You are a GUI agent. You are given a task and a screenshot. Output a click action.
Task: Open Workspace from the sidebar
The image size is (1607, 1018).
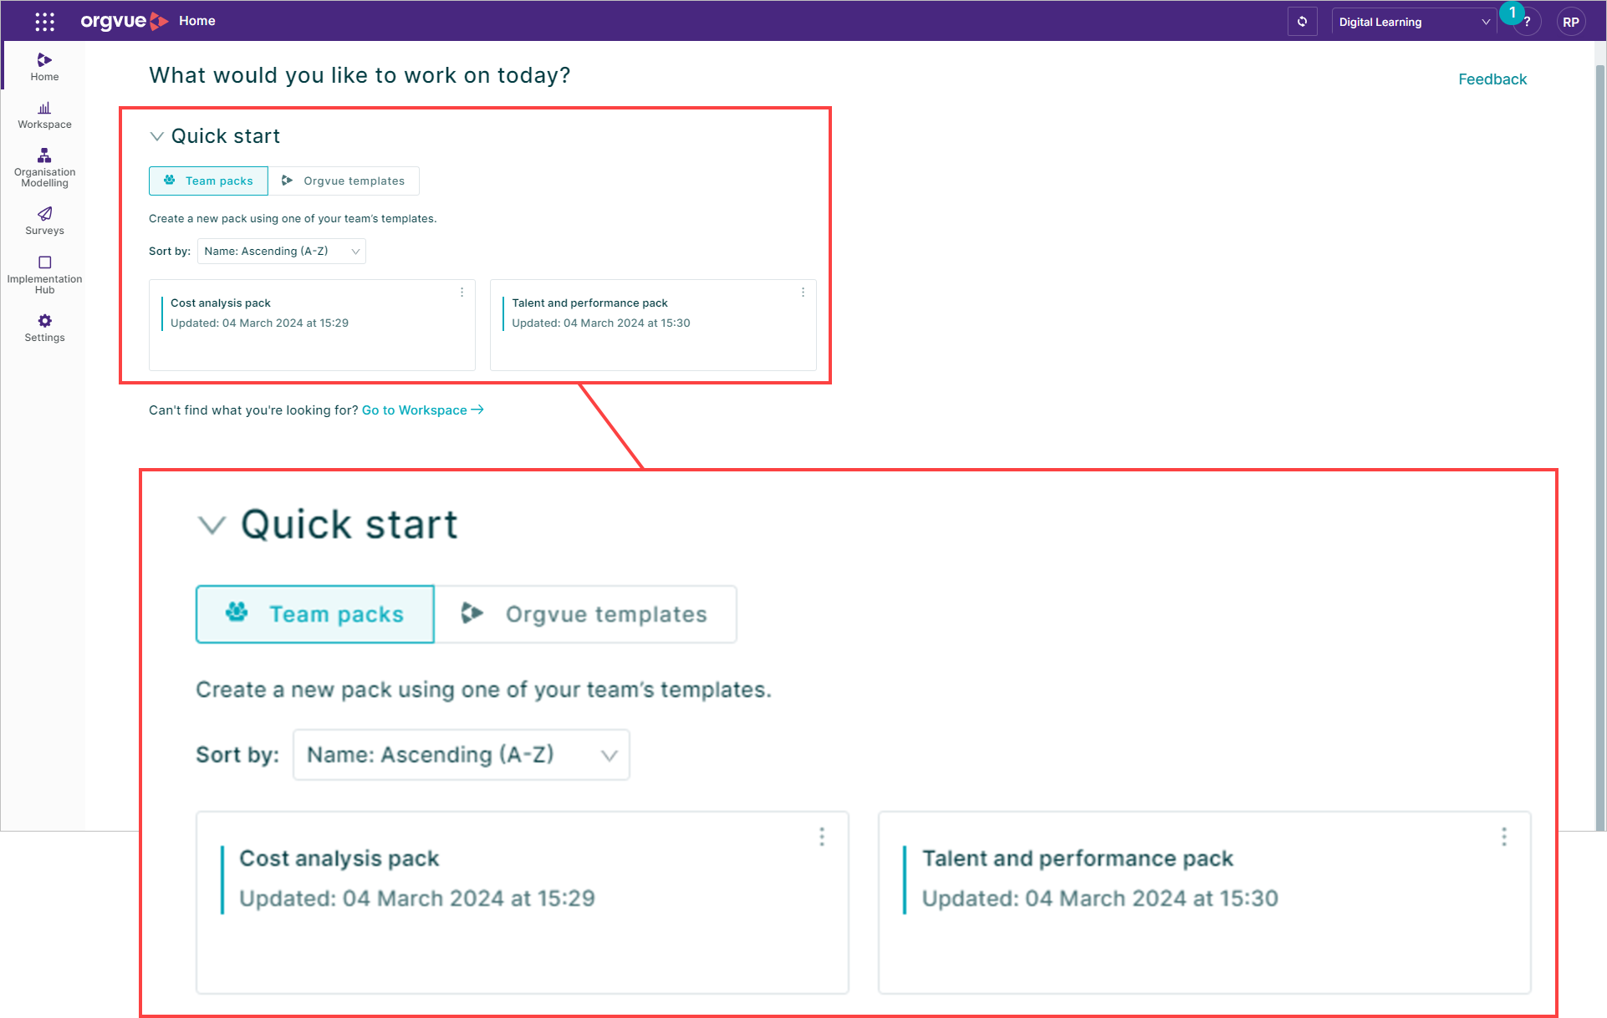tap(44, 115)
